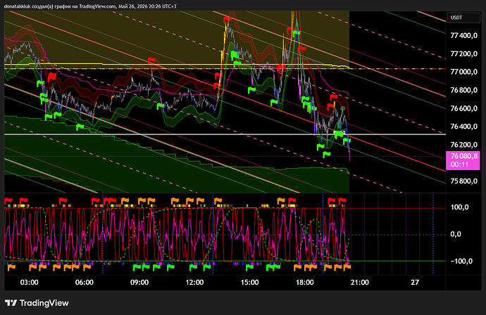This screenshot has height=315, width=486.
Task: Select the white horizontal line across the main chart
Action: 225,134
